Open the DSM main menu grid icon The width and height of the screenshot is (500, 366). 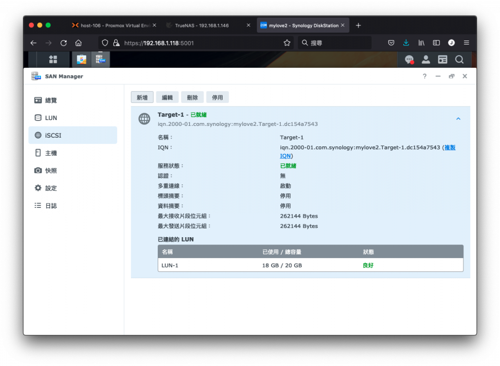pyautogui.click(x=53, y=60)
